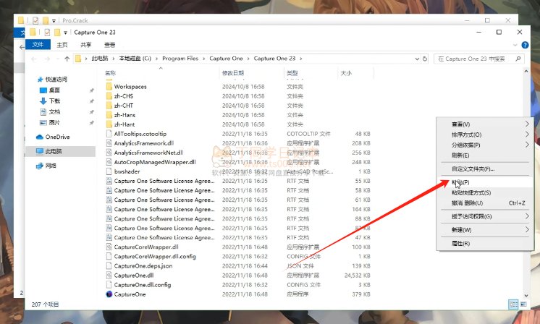
Task: Choose 粘贴(P) from the context menu
Action: (460, 182)
